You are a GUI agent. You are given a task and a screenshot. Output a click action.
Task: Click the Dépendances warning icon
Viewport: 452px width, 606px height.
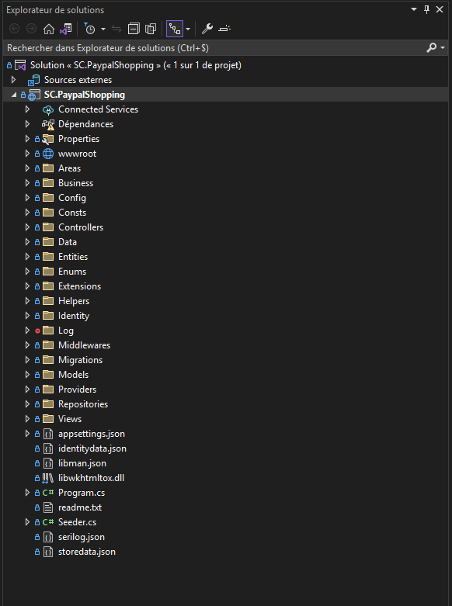point(48,125)
